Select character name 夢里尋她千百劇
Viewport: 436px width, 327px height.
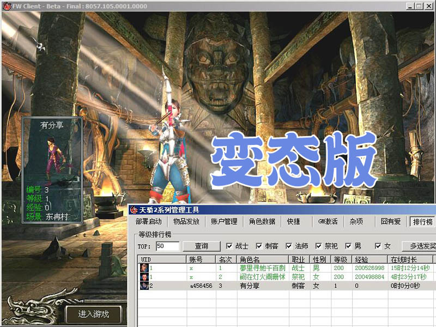pos(263,268)
